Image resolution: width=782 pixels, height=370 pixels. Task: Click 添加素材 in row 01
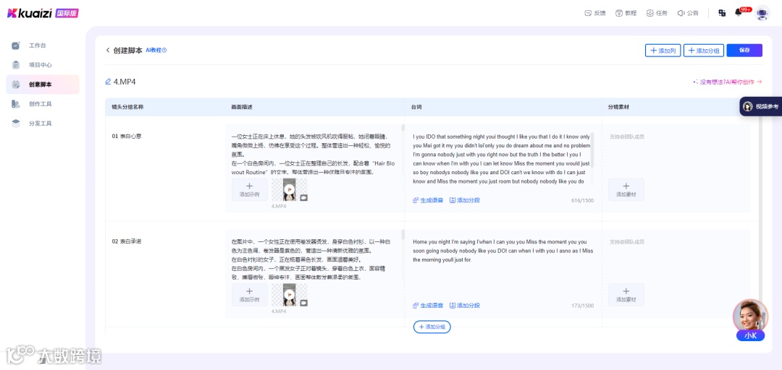[626, 190]
